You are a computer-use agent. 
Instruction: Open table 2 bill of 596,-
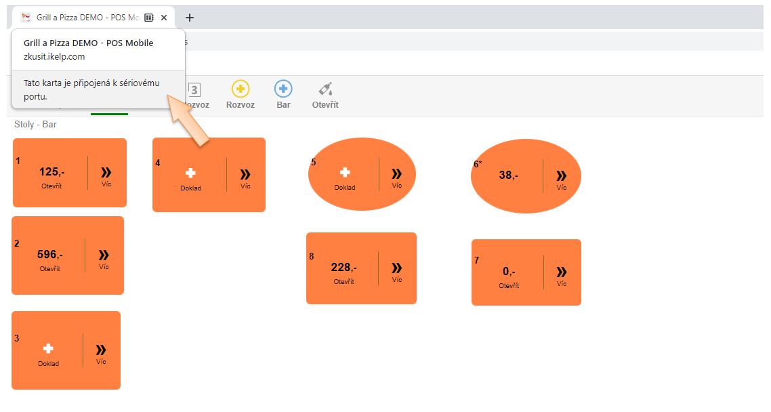(49, 258)
